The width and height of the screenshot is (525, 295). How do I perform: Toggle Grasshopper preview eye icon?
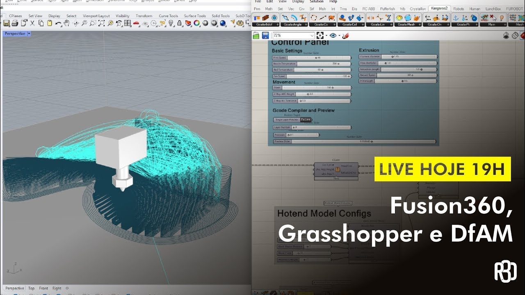[333, 35]
